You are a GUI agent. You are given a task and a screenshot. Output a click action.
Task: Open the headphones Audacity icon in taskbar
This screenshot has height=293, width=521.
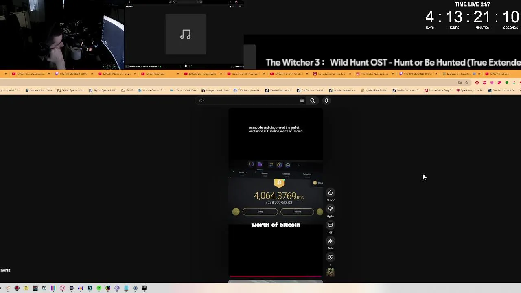click(81, 288)
